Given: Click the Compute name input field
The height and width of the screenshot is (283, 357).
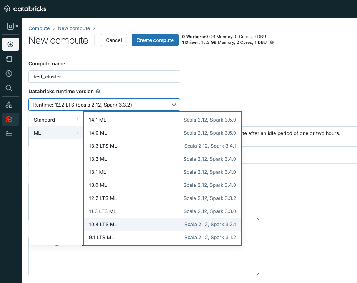Looking at the screenshot, I should pyautogui.click(x=104, y=77).
